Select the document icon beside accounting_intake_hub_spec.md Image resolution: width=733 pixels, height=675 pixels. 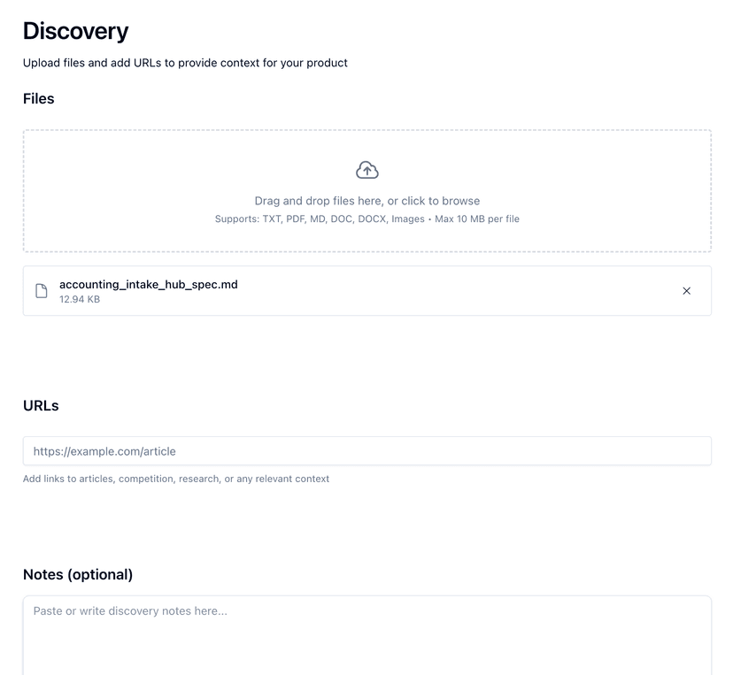(x=41, y=290)
